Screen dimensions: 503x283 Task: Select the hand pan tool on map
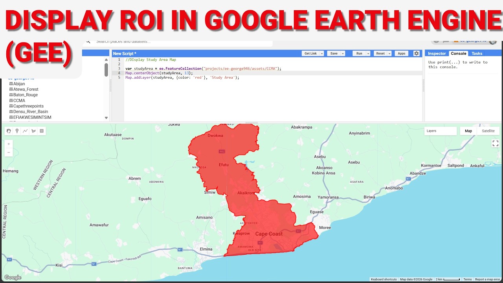(9, 131)
